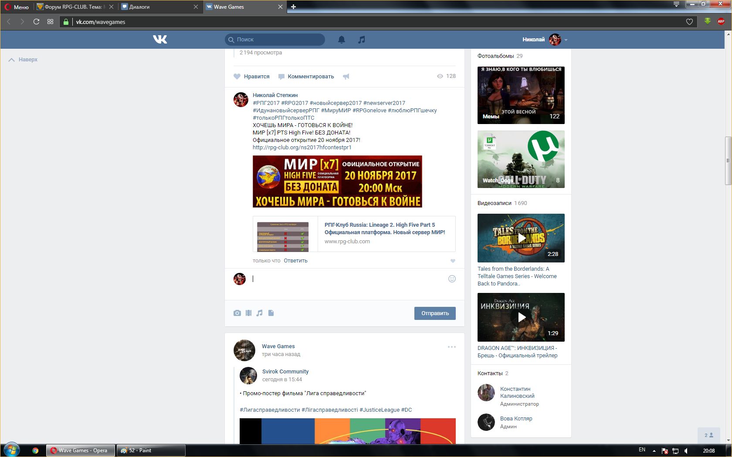
Task: Click page vertical scrollbar thumb
Action: [728, 161]
